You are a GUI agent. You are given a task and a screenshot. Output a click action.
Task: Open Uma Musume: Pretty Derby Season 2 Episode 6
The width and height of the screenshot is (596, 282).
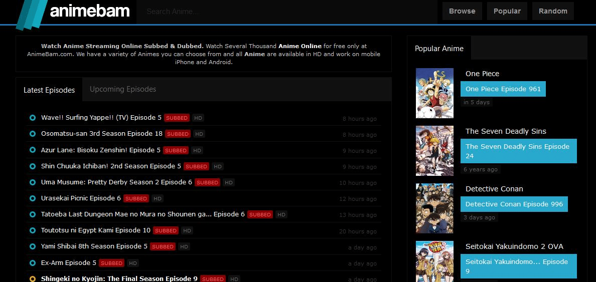point(117,182)
